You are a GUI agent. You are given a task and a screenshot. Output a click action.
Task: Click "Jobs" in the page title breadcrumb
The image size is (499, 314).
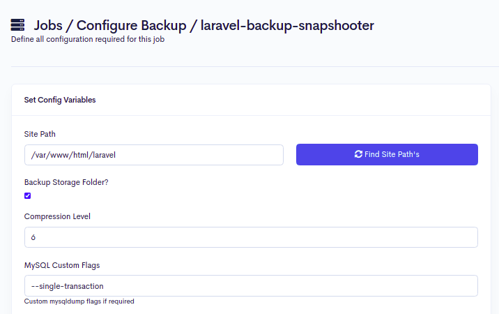49,25
